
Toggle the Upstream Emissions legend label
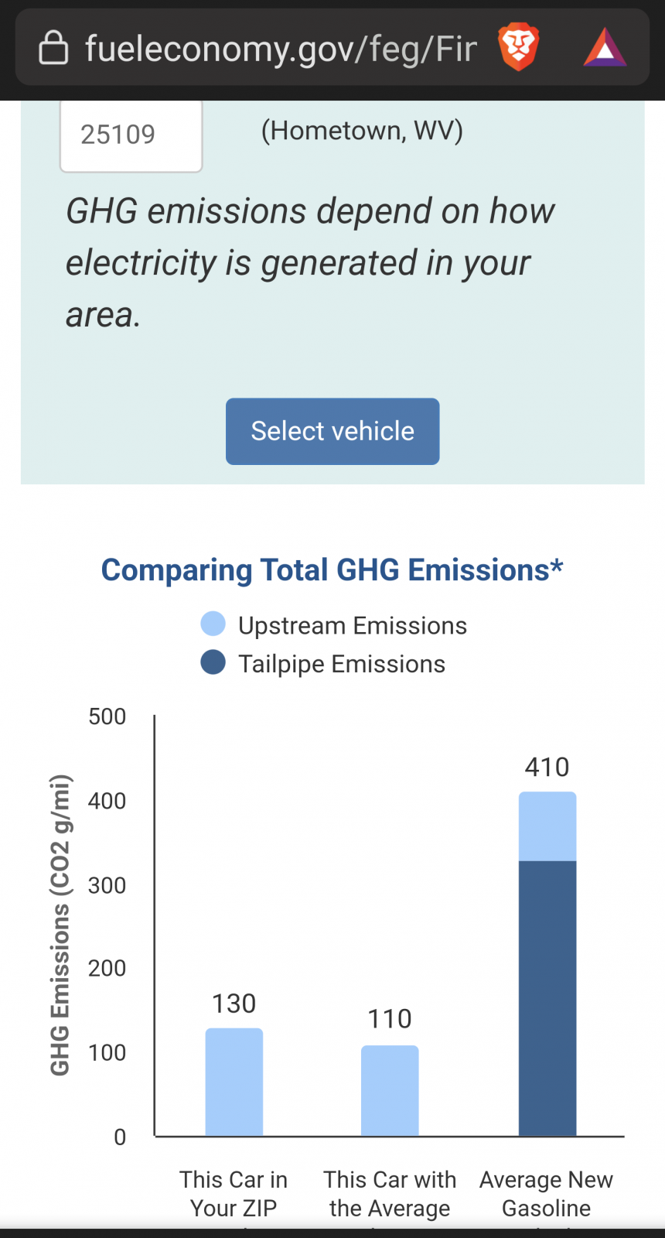point(353,625)
